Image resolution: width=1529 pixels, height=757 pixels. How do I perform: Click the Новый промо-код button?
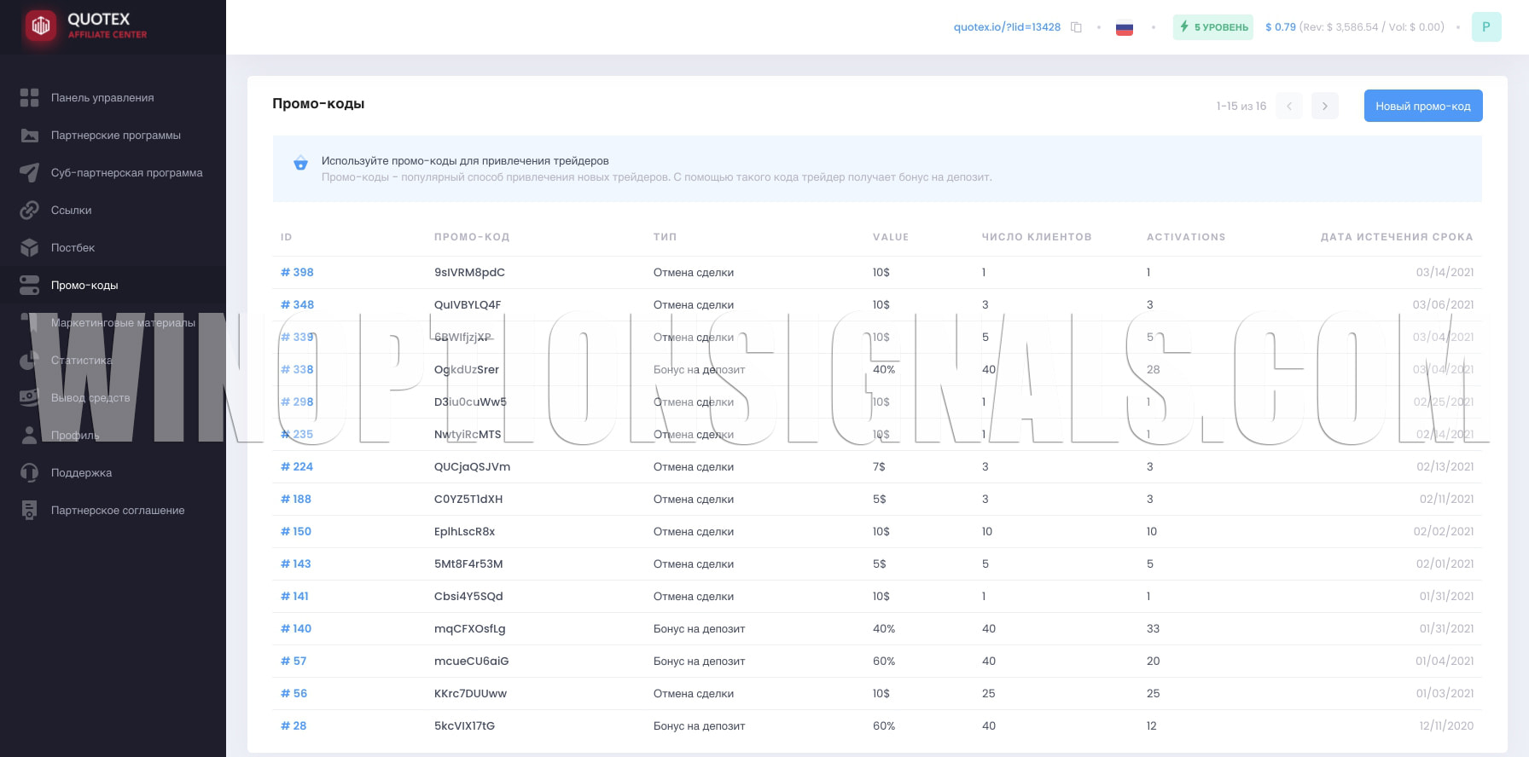[x=1422, y=106]
